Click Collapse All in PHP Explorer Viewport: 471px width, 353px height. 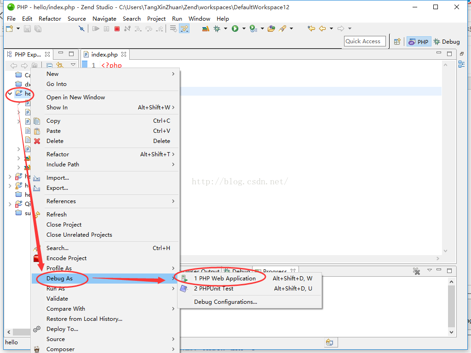coord(50,65)
